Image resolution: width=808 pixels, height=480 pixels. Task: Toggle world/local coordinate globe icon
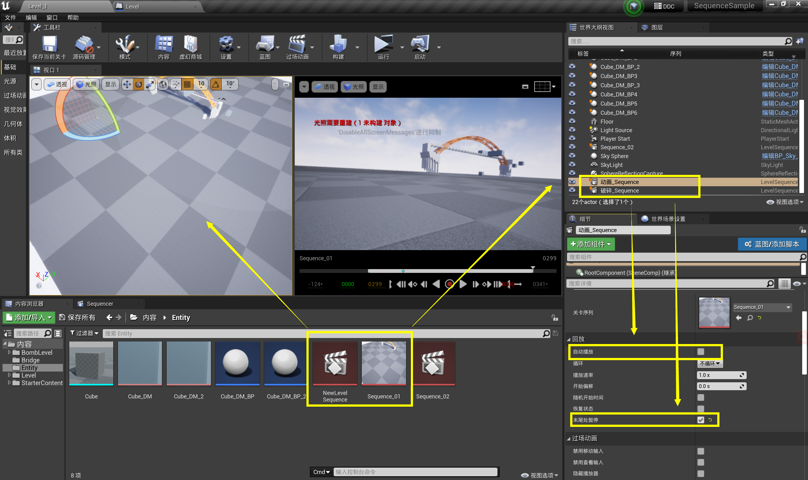[x=163, y=85]
